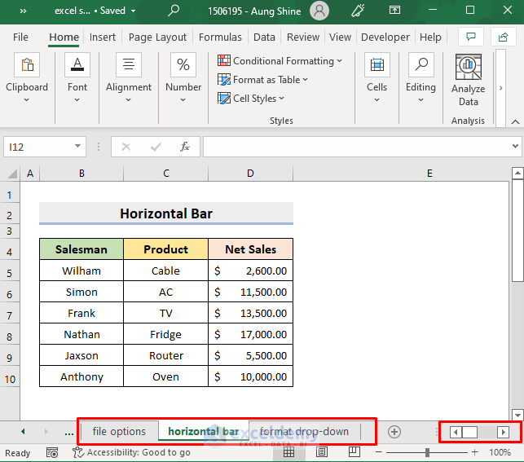The height and width of the screenshot is (462, 524).
Task: Open the Formulas ribbon tab
Action: (220, 37)
